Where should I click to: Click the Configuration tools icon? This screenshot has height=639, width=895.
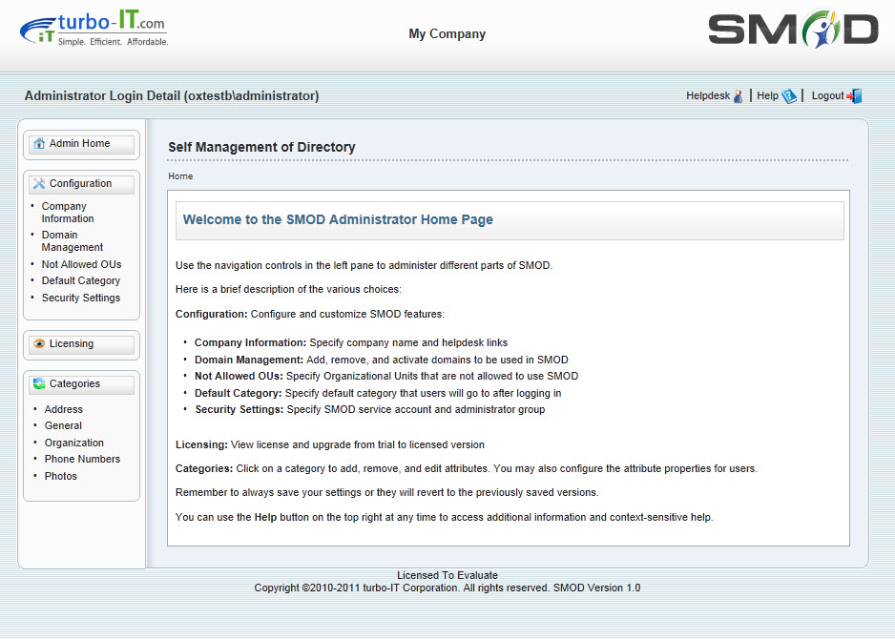pyautogui.click(x=39, y=184)
